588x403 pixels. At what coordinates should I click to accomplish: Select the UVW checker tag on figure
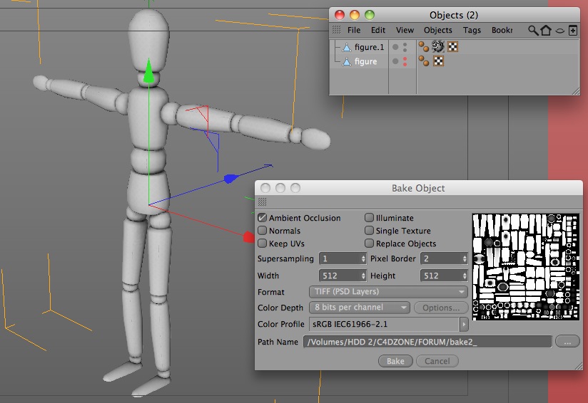438,61
